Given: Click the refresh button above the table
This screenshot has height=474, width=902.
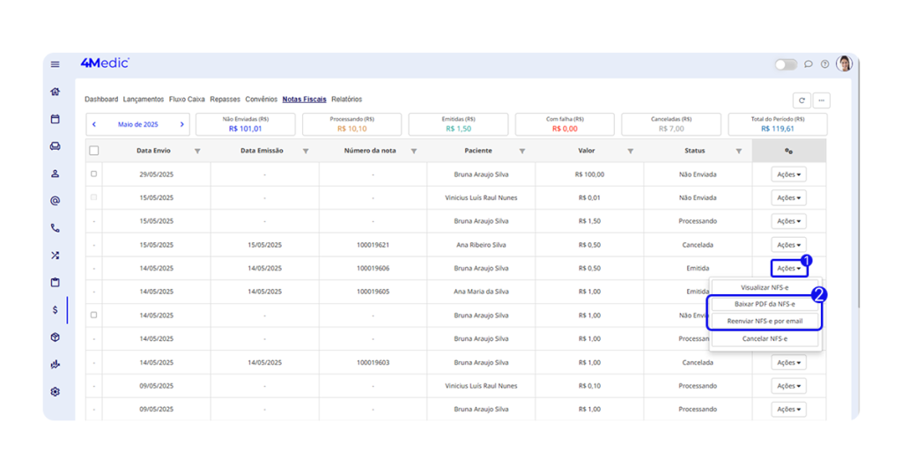Looking at the screenshot, I should [x=802, y=100].
